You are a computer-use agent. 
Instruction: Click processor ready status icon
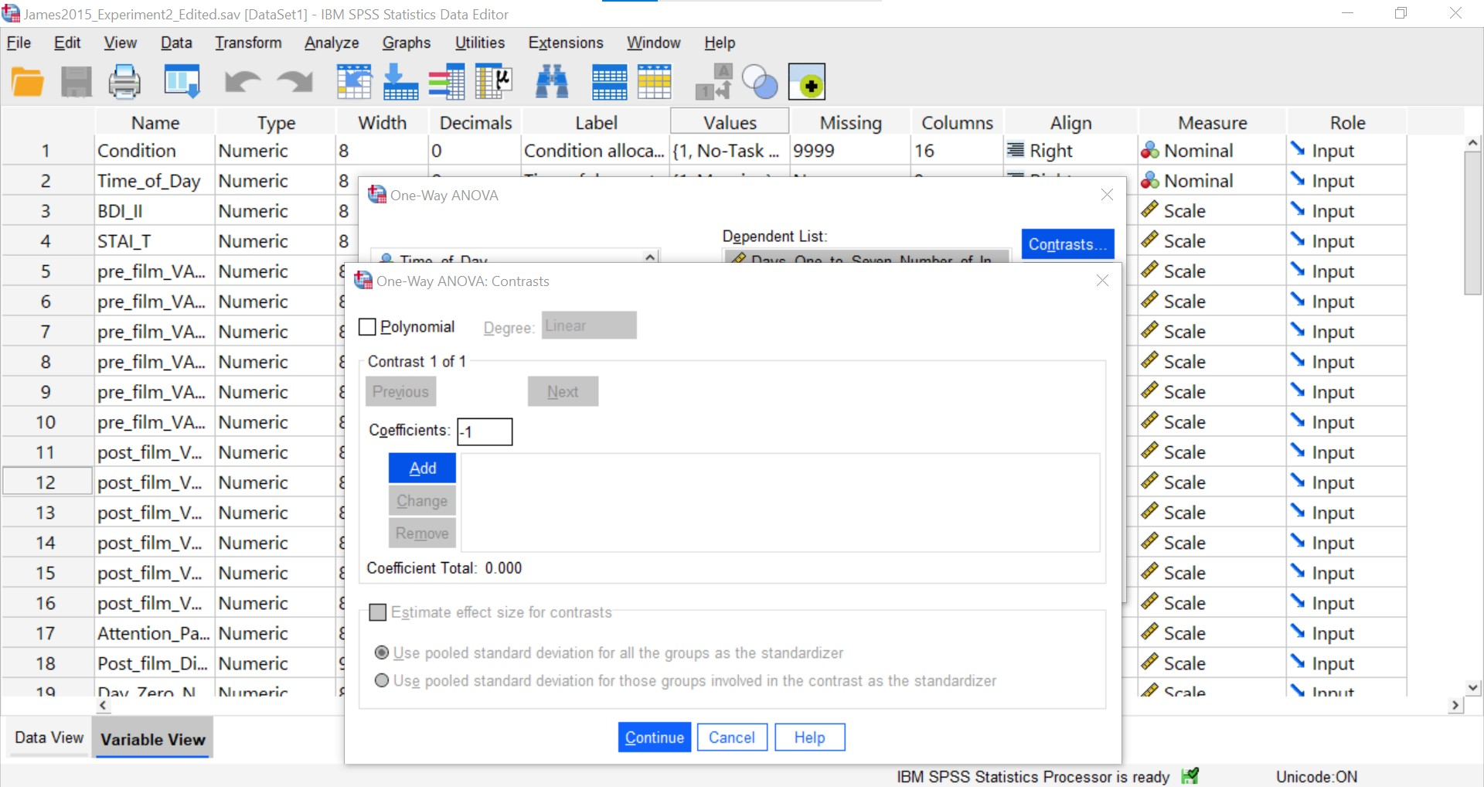pyautogui.click(x=1190, y=775)
